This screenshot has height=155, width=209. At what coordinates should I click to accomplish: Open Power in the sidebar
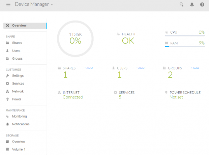tap(17, 99)
